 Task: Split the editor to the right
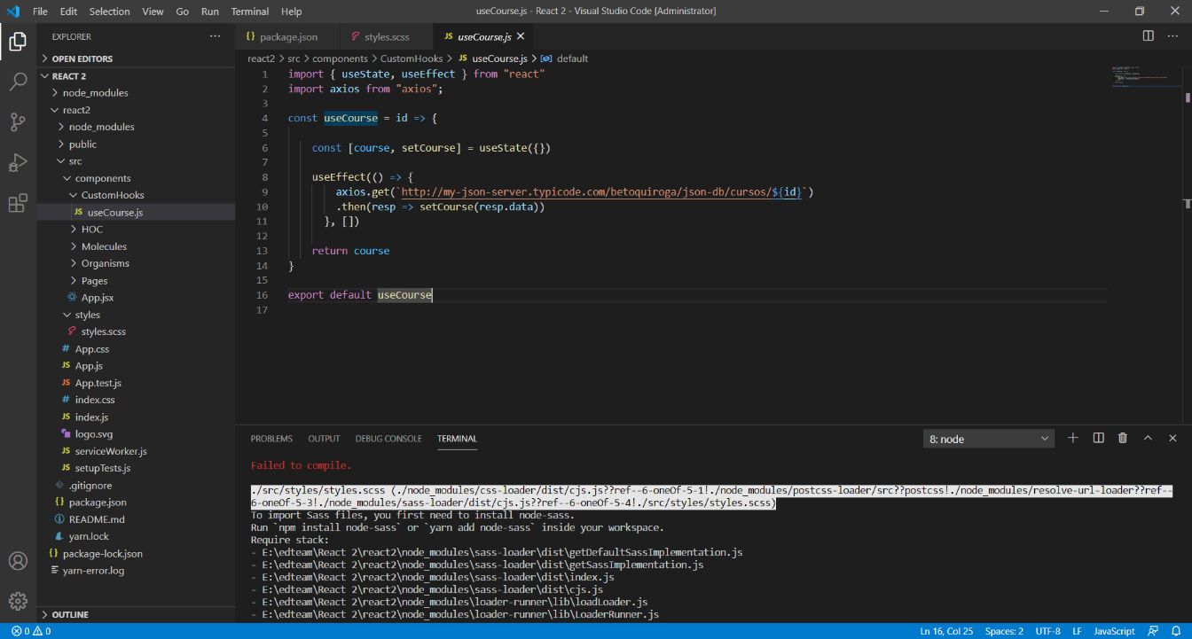tap(1149, 36)
